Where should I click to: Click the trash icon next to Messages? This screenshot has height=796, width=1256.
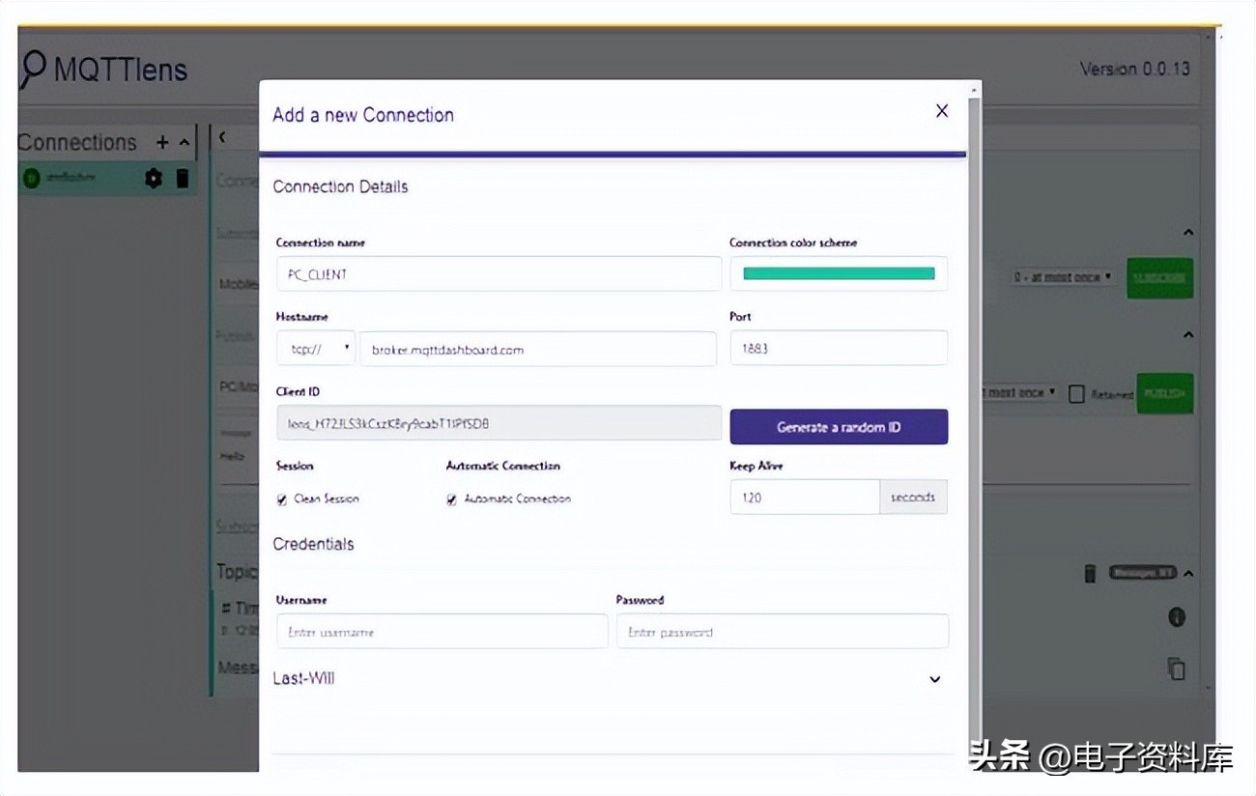[1090, 572]
